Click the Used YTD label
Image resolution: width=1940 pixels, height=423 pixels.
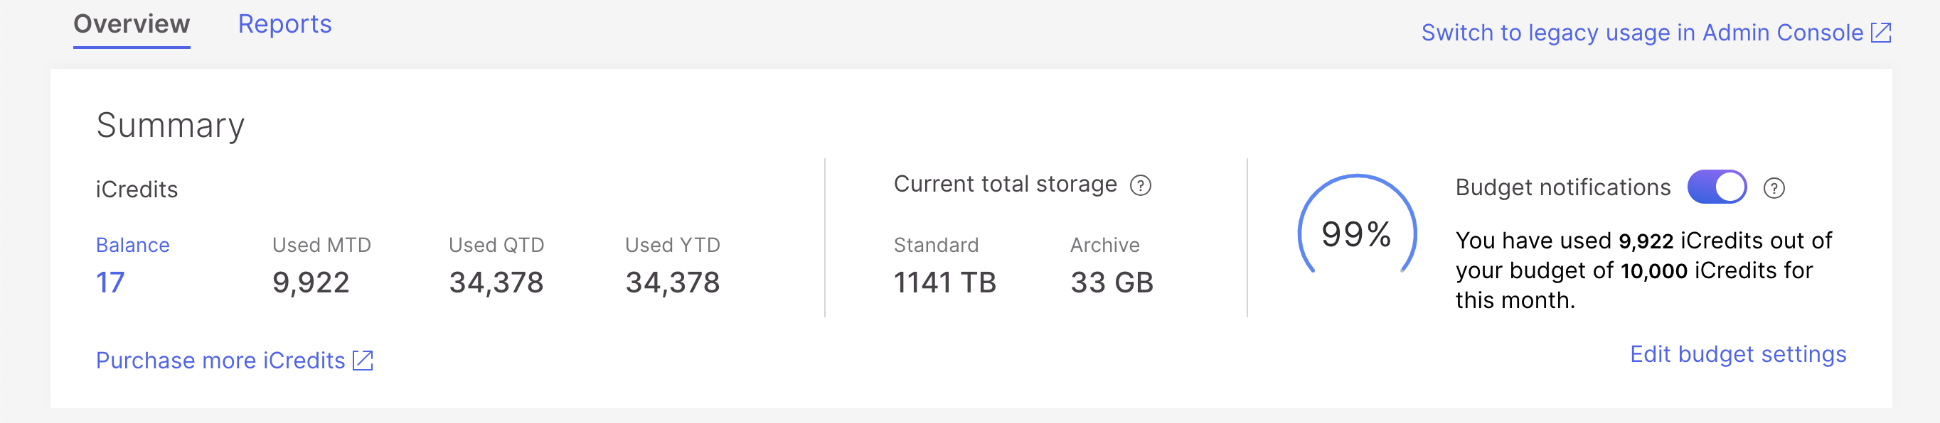pyautogui.click(x=672, y=245)
